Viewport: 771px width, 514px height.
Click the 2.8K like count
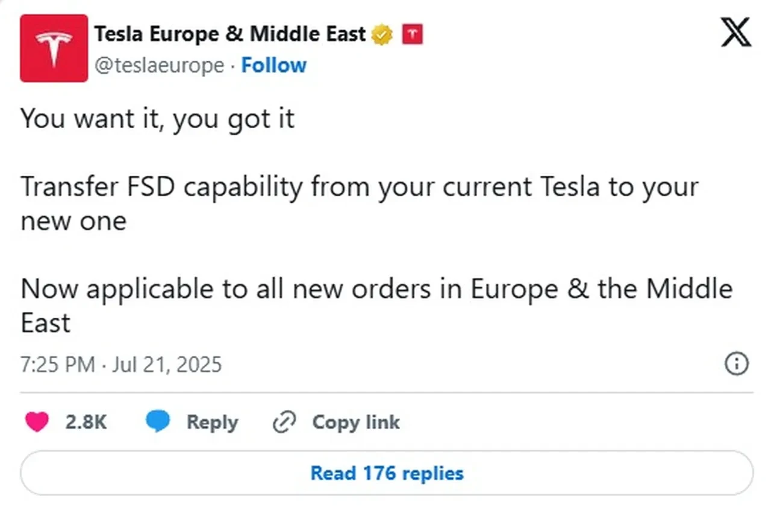click(85, 422)
